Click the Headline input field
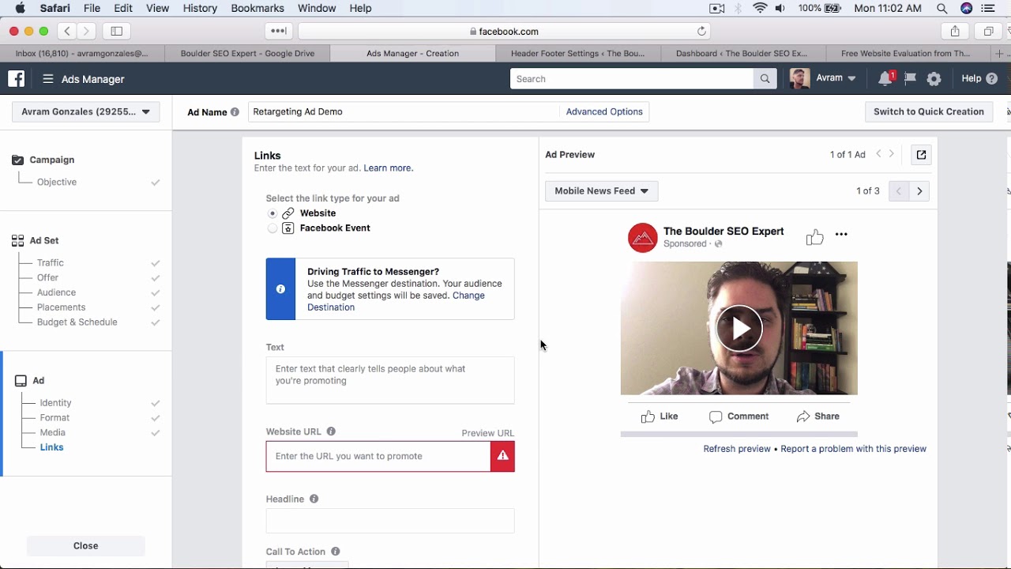Image resolution: width=1011 pixels, height=569 pixels. tap(390, 521)
